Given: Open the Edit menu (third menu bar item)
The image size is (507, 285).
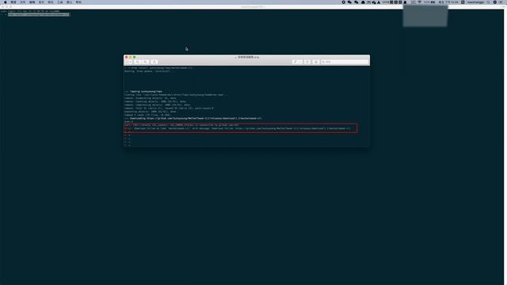Looking at the screenshot, I should click(x=32, y=2).
